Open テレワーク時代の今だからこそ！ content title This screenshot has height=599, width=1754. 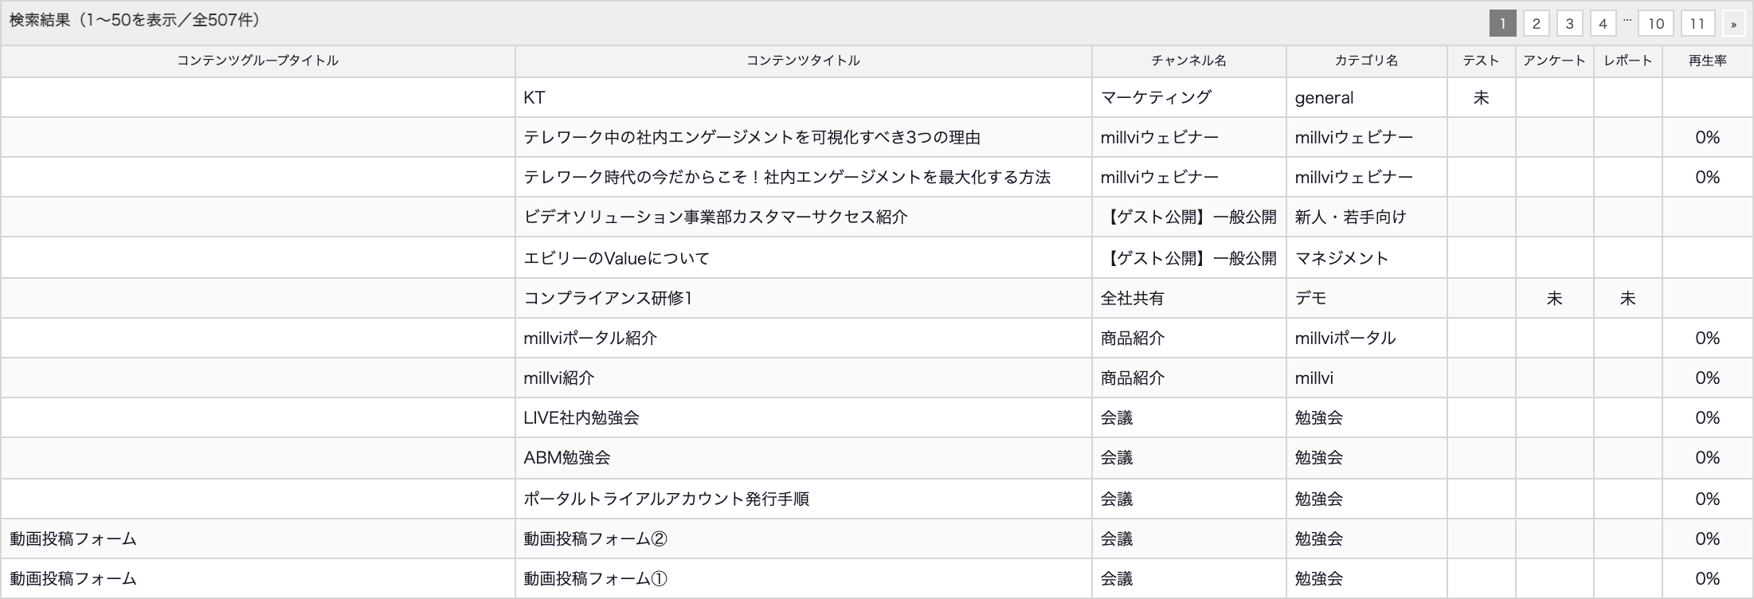pyautogui.click(x=787, y=177)
